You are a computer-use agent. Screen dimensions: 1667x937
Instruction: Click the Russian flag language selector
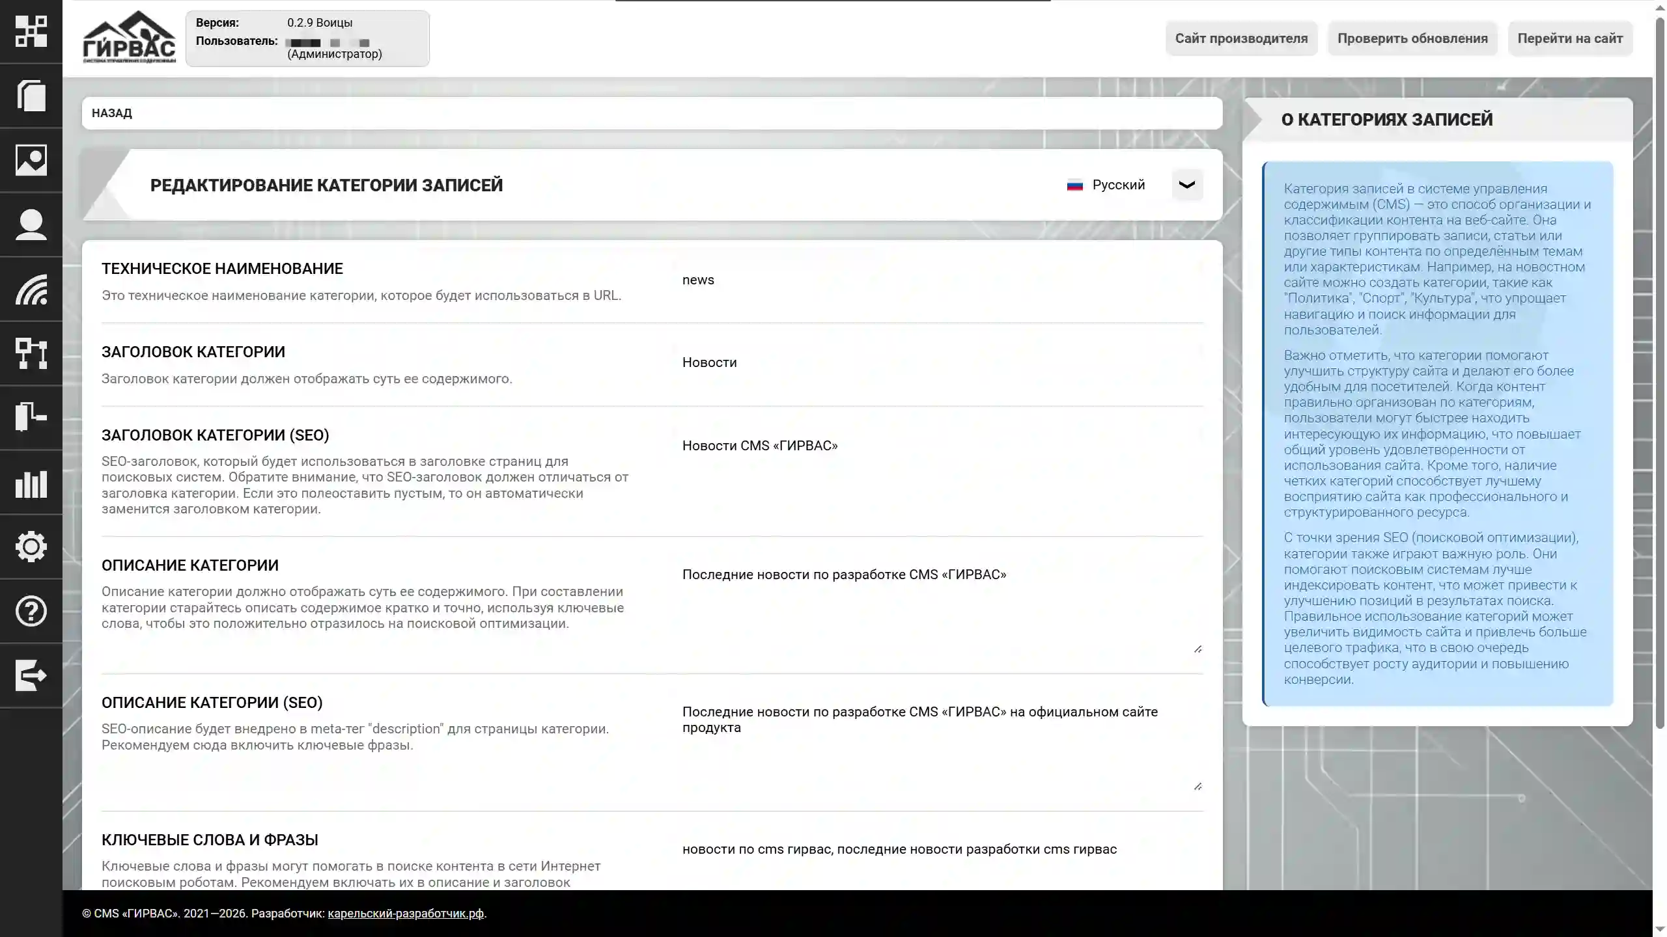(x=1075, y=185)
